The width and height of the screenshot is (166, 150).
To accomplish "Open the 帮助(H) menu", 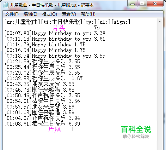I will click(x=88, y=14).
